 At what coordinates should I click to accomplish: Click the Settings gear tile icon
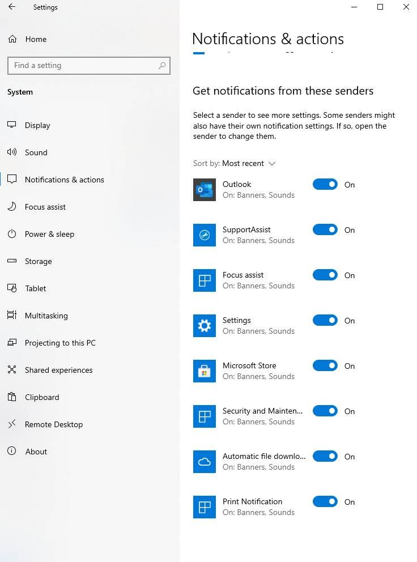coord(205,326)
